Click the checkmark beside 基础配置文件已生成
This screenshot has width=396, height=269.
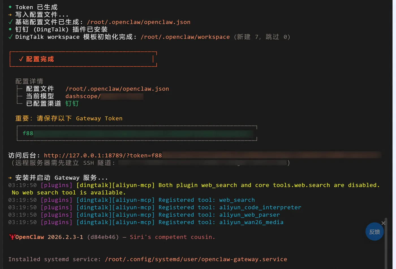10,22
